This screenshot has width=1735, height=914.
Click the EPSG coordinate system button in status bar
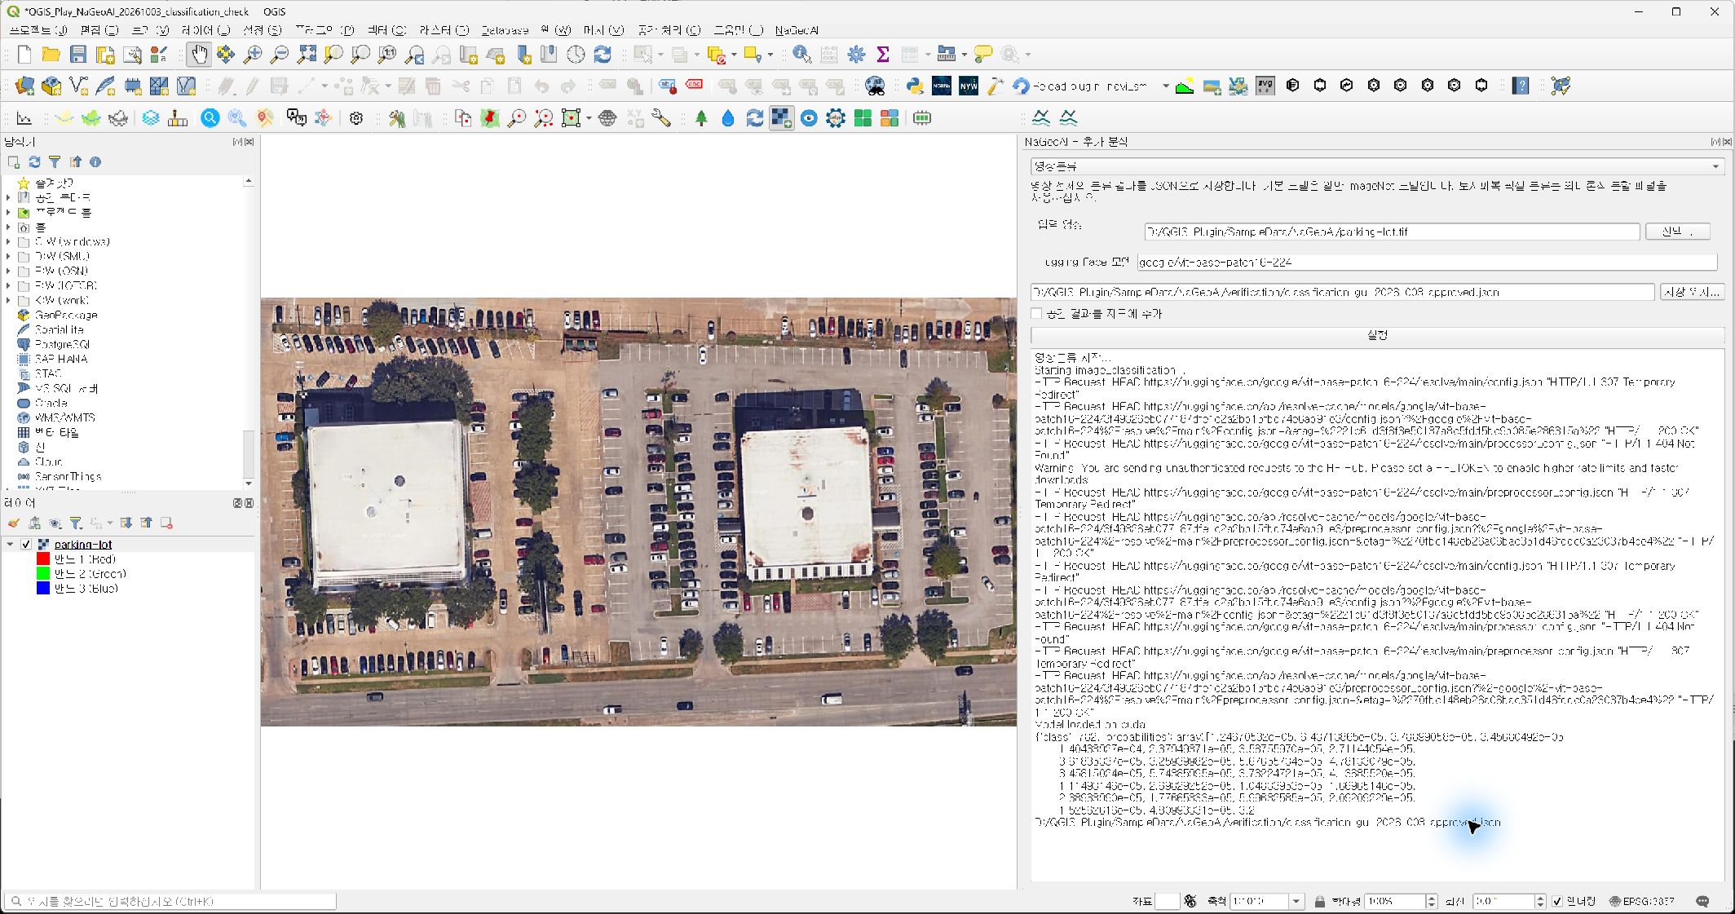point(1642,901)
